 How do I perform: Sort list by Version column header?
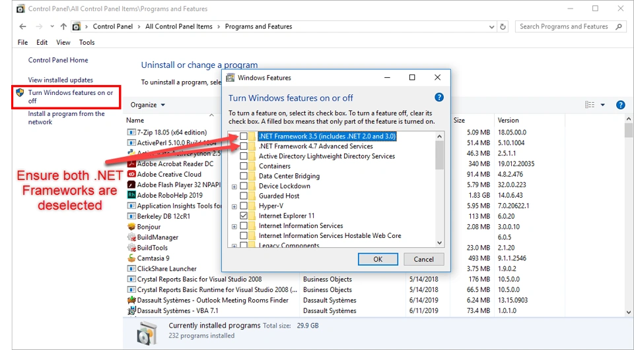point(509,121)
